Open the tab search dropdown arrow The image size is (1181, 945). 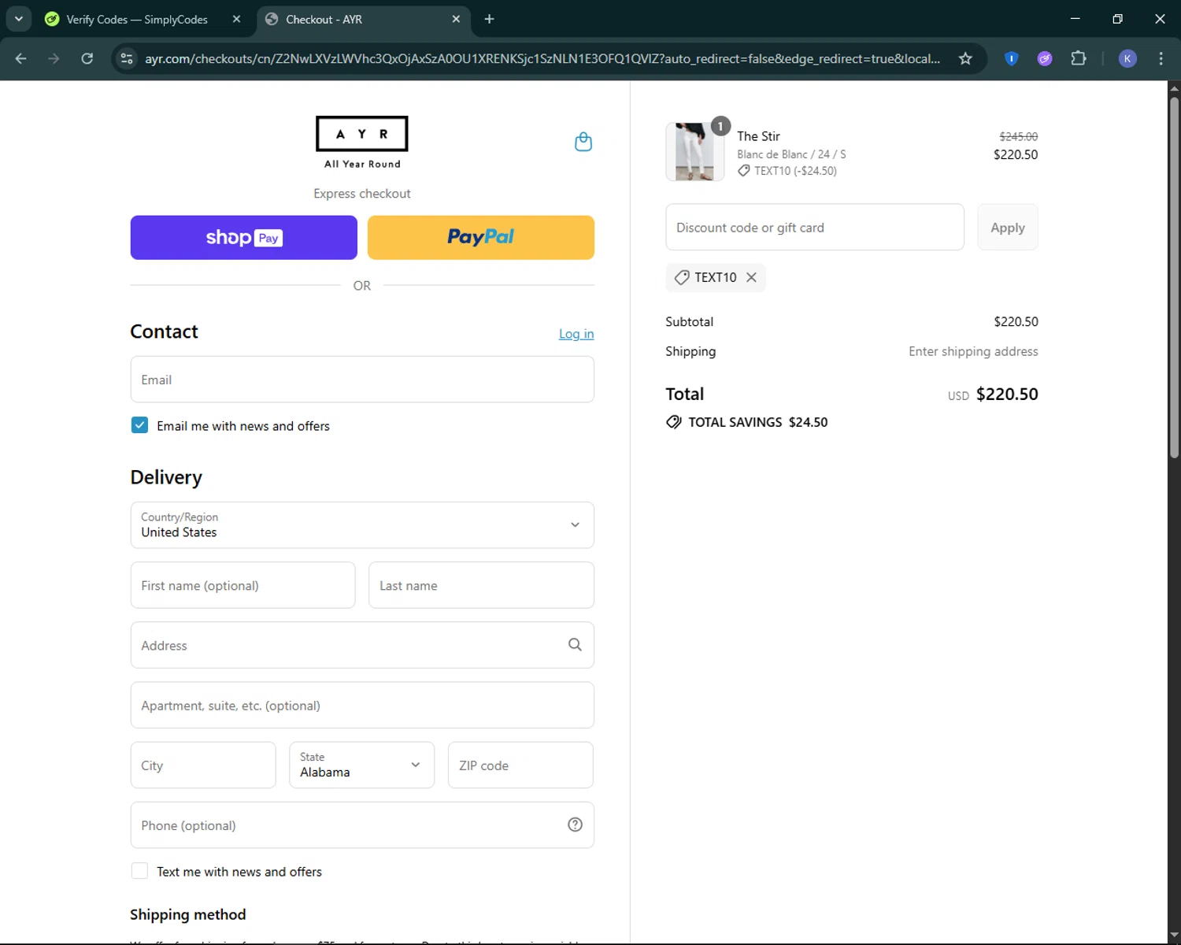click(18, 19)
